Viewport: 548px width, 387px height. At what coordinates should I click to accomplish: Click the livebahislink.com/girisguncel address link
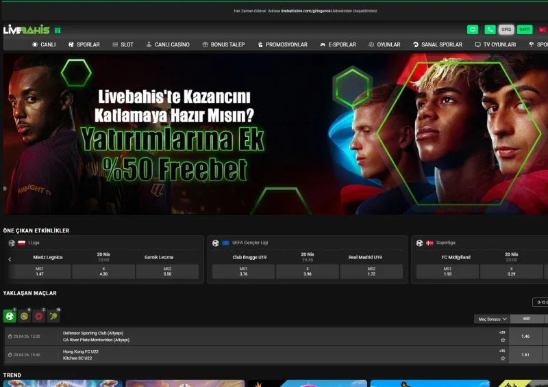point(306,11)
